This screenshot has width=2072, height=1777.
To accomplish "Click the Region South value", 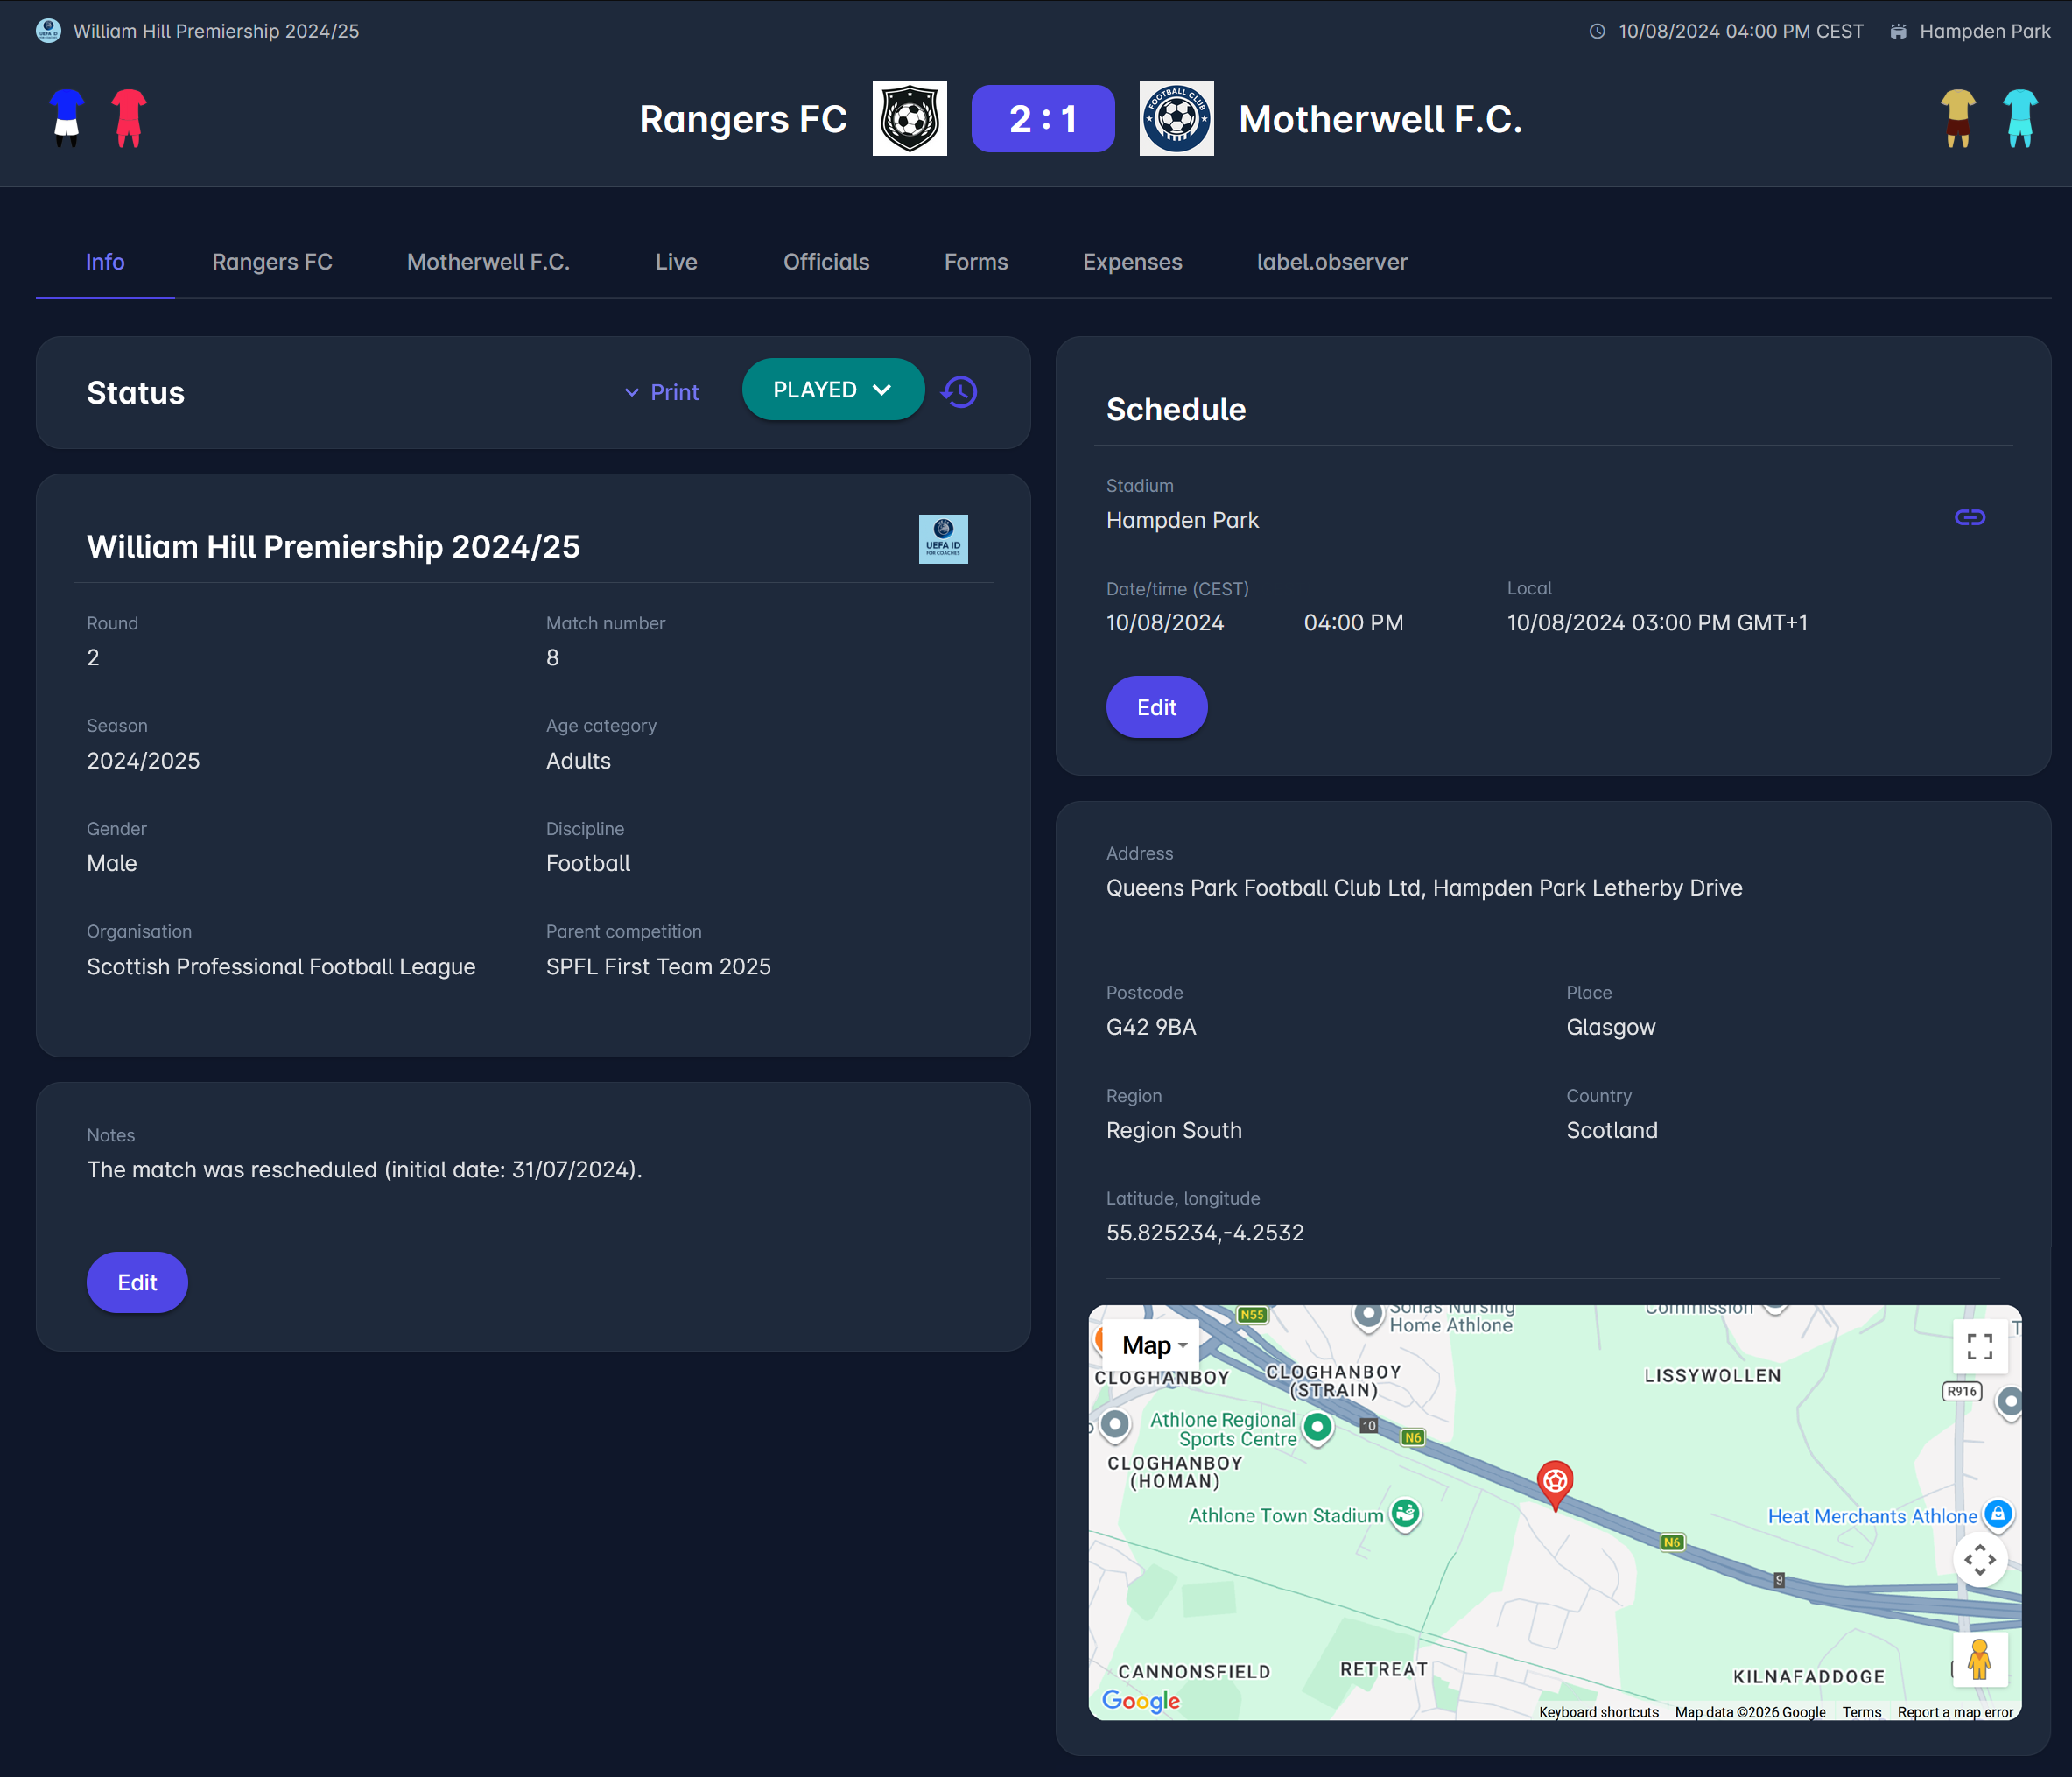I will 1174,1130.
